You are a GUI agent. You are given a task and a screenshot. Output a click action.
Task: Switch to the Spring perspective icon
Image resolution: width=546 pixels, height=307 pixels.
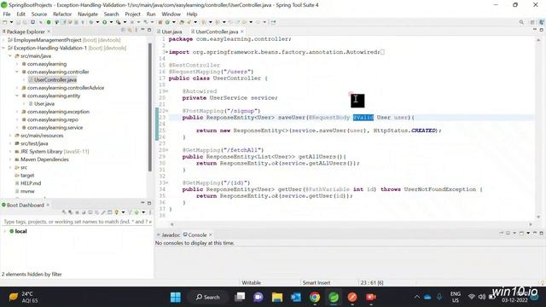click(x=542, y=22)
